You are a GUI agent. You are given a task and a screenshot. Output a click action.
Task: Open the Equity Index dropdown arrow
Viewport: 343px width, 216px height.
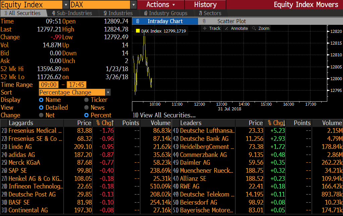[x=66, y=5]
